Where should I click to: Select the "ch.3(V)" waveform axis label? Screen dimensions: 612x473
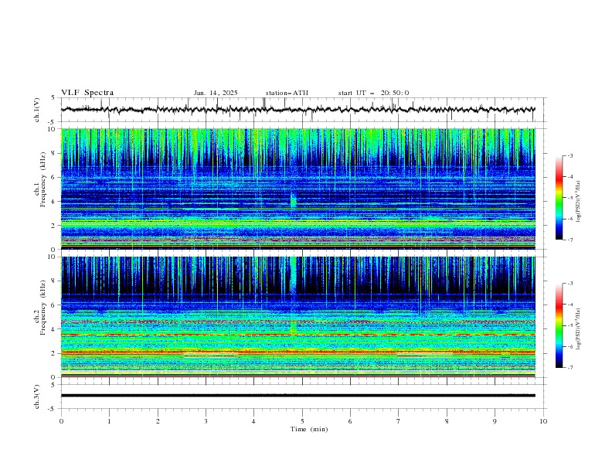coord(37,396)
